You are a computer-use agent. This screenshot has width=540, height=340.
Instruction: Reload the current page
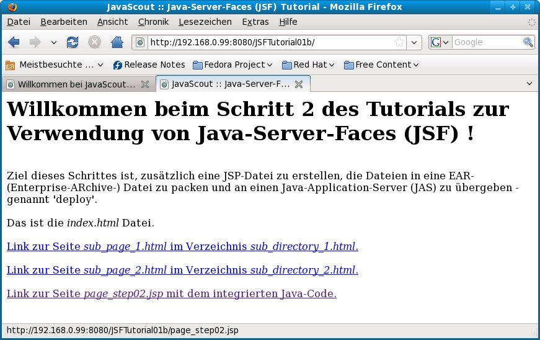[73, 42]
